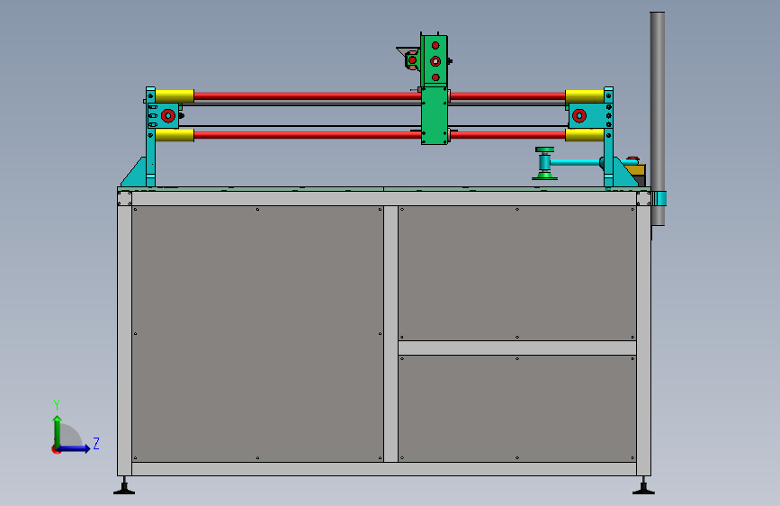Viewport: 780px width, 506px height.
Task: Select the top frame rail under the tabletop
Action: click(384, 199)
